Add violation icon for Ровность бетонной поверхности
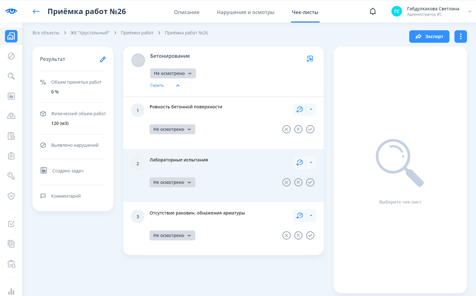 tap(300, 110)
